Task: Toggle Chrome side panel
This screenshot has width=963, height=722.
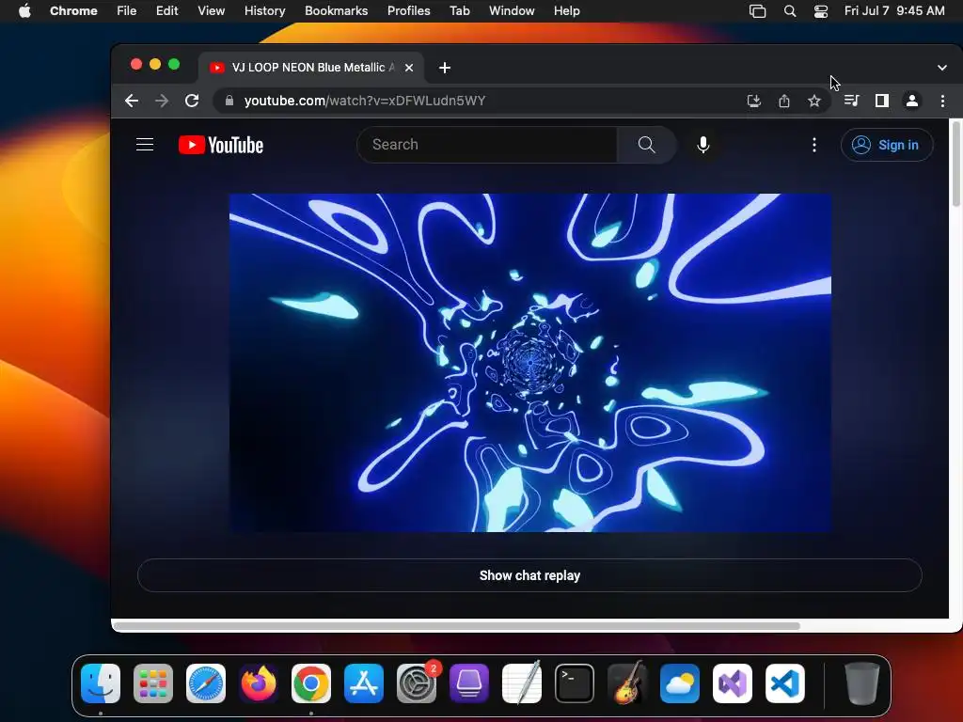Action: point(882,101)
